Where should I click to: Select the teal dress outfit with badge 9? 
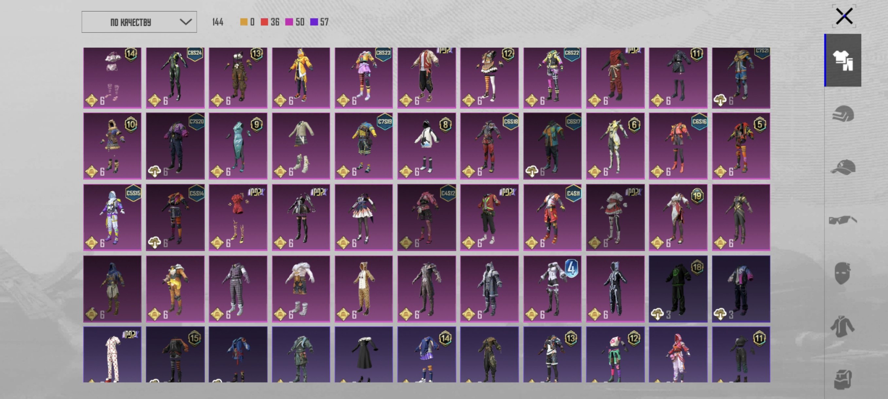tap(238, 146)
